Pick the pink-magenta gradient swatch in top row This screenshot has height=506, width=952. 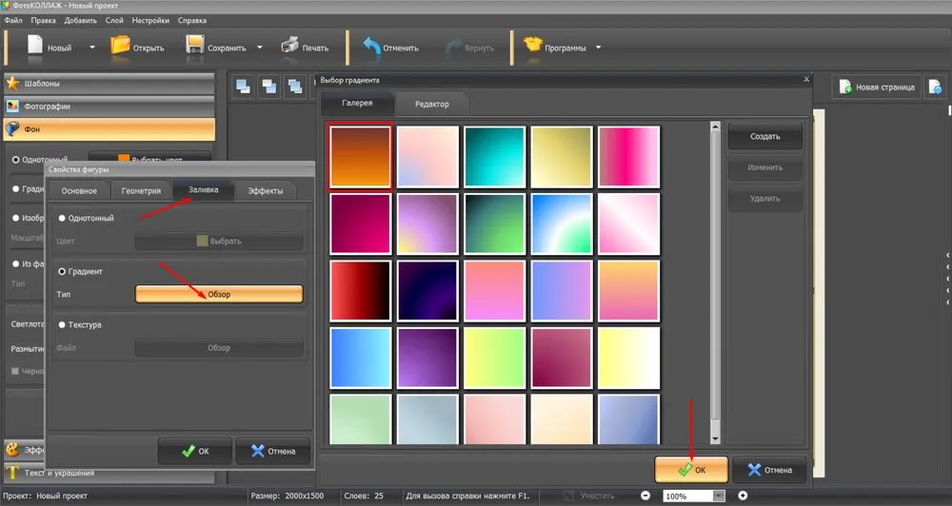[x=629, y=156]
